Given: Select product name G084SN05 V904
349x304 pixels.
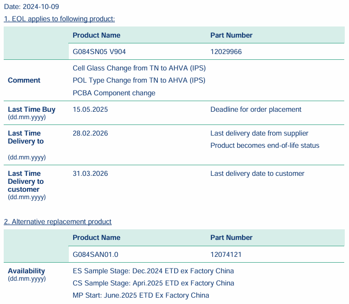Looking at the screenshot, I should 99,52.
